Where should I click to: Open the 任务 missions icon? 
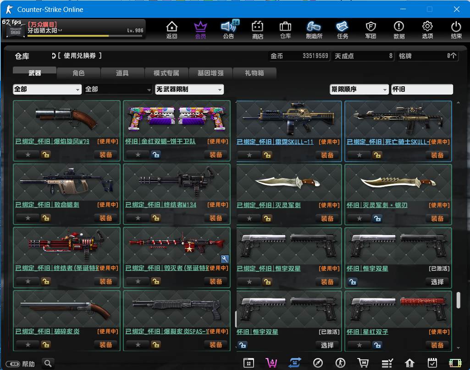pos(343,30)
